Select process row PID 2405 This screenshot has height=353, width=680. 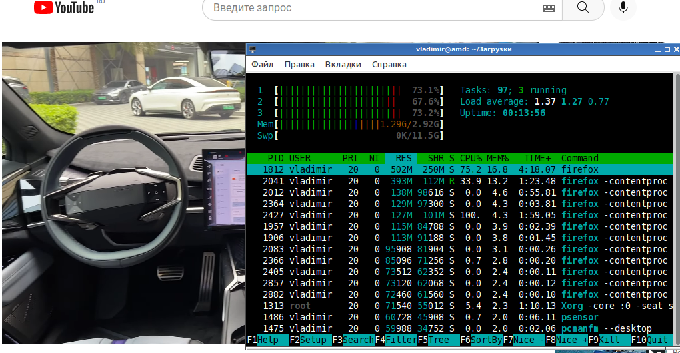[x=460, y=272]
